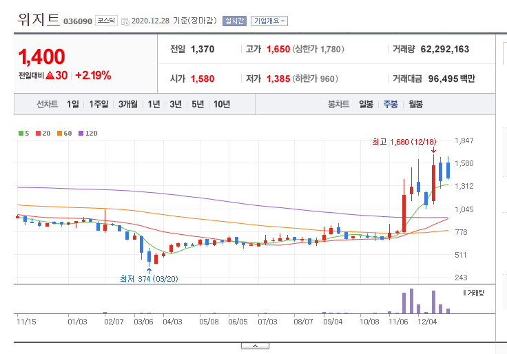The width and height of the screenshot is (507, 354).
Task: Click the orange 60-period moving average swatch
Action: click(59, 133)
